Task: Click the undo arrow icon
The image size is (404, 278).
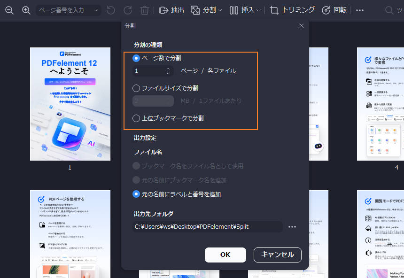Action: click(x=111, y=10)
